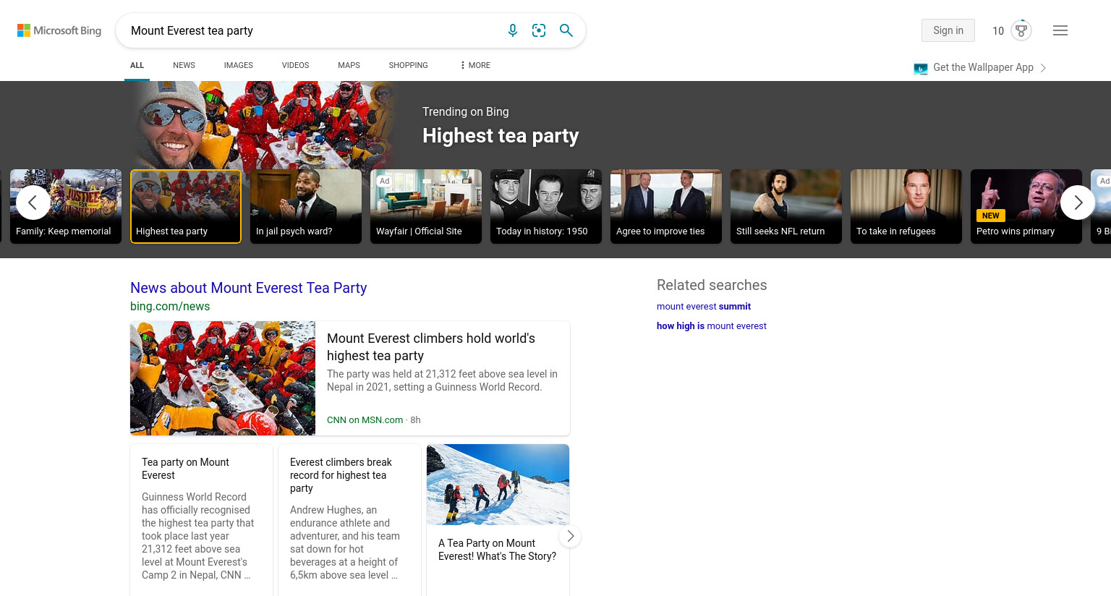Switch to the VIDEOS tab
Screen dimensions: 1111x596
pos(295,65)
